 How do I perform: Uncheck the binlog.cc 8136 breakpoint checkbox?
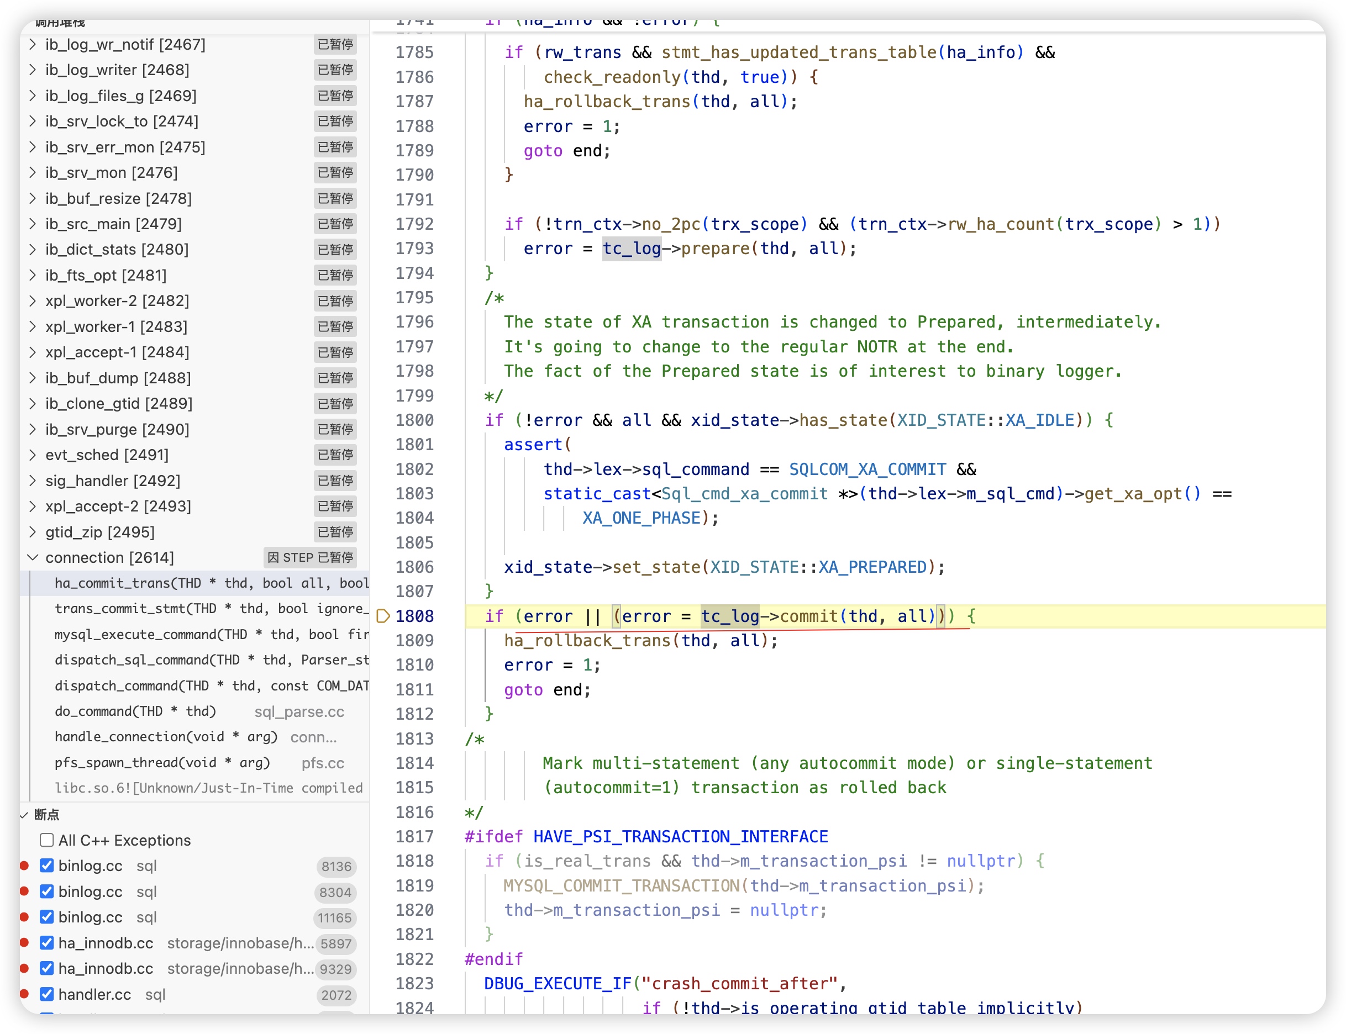tap(47, 866)
